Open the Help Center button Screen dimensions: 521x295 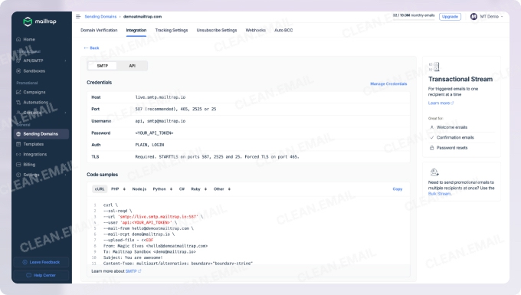click(41, 275)
